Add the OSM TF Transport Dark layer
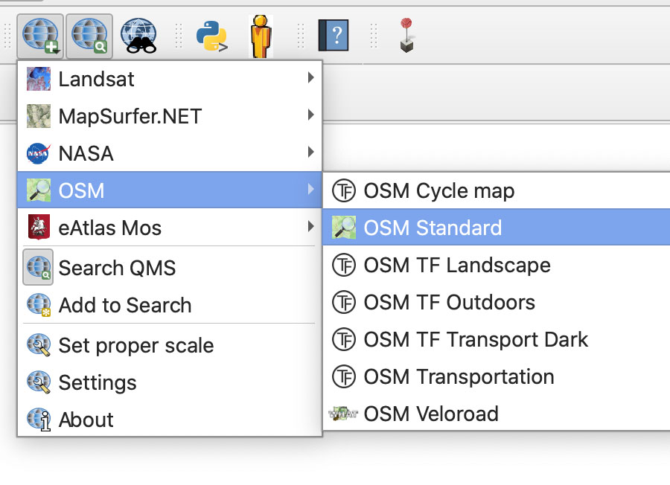Viewport: 670px width, 485px height. [497, 339]
